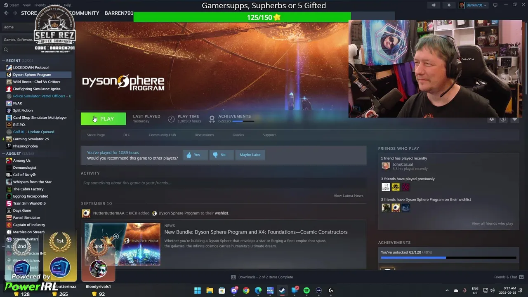Open the Barren791 account dropdown
The image size is (528, 297).
pyautogui.click(x=473, y=5)
